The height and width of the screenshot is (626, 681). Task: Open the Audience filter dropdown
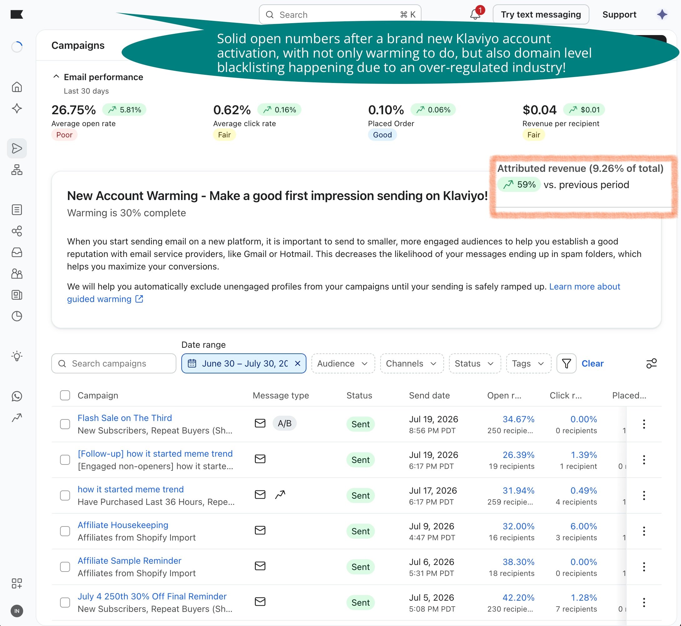click(x=343, y=363)
